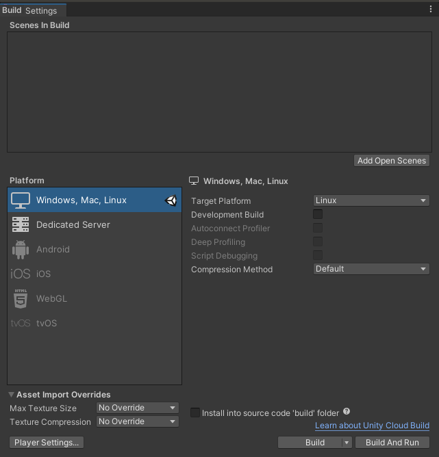This screenshot has width=439, height=457.
Task: Open the Build button dropdown arrow
Action: pos(347,443)
